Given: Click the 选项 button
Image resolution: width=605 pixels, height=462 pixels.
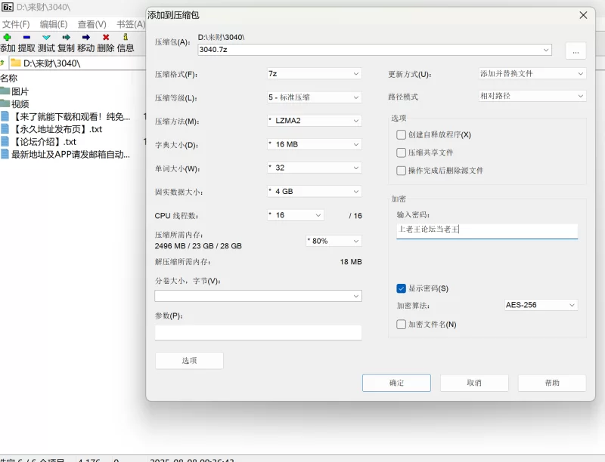Looking at the screenshot, I should point(189,361).
